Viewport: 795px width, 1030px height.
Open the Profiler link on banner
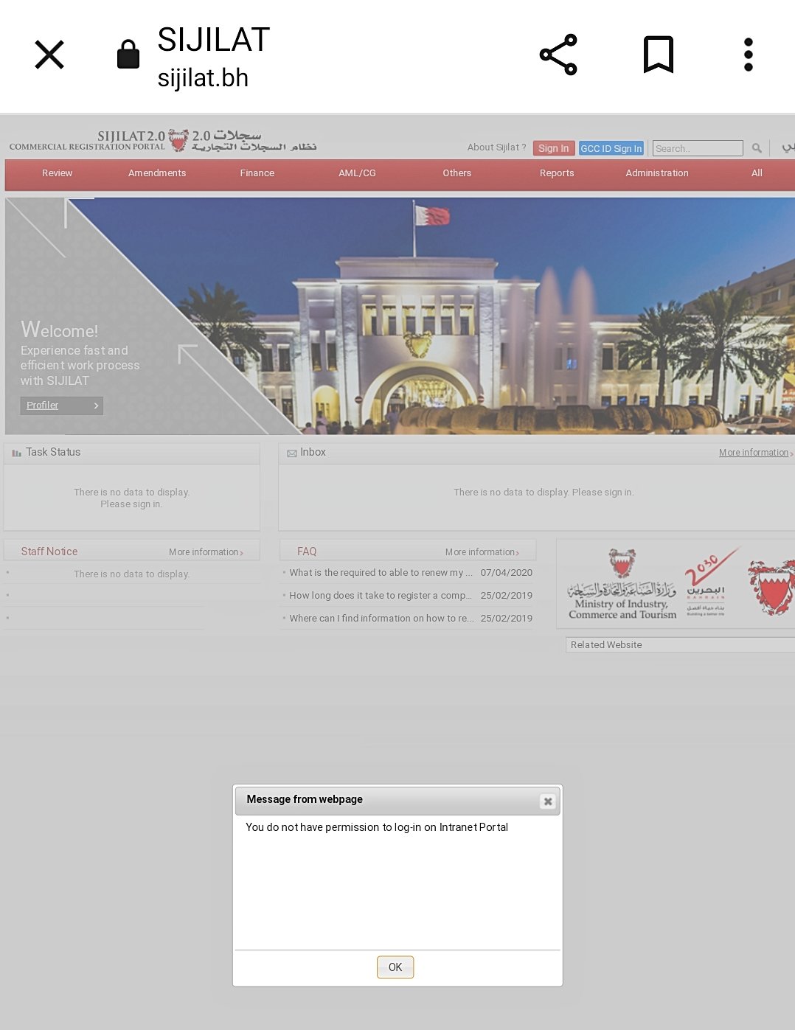[x=43, y=406]
